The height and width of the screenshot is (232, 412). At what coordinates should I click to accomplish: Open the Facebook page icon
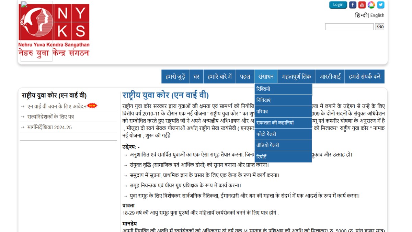[x=353, y=5]
